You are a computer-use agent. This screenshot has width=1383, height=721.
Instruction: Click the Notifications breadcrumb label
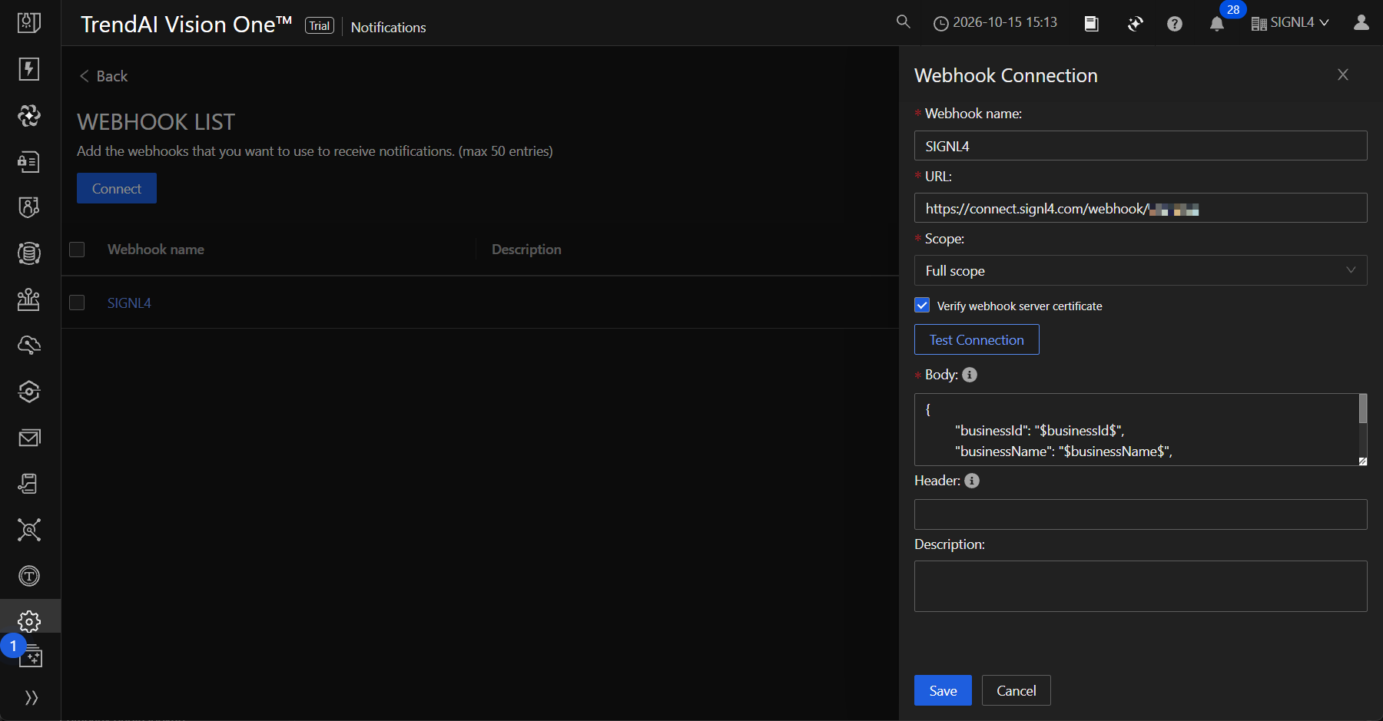point(388,27)
